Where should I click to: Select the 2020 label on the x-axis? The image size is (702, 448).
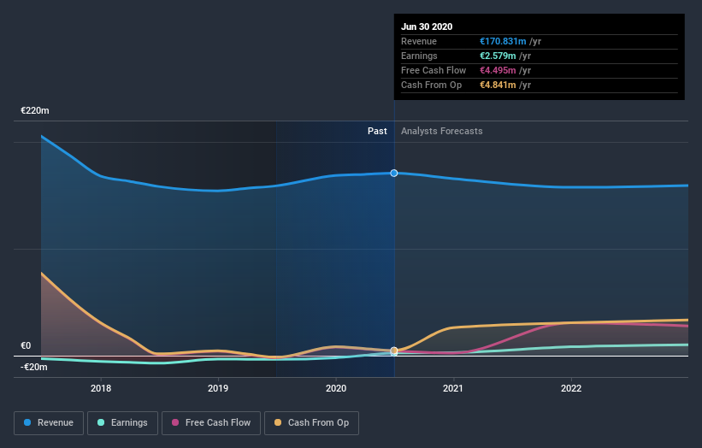coord(336,388)
